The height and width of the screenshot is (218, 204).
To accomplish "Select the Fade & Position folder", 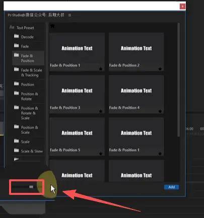I will pos(28,58).
